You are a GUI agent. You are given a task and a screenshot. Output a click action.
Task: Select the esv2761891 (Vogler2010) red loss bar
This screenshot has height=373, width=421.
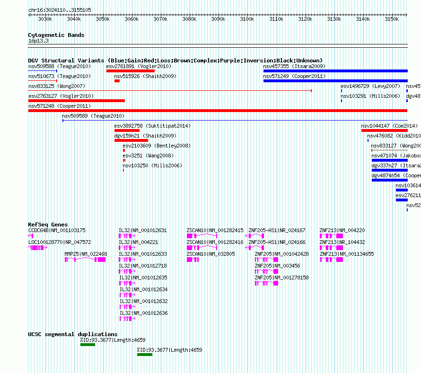[x=131, y=71]
